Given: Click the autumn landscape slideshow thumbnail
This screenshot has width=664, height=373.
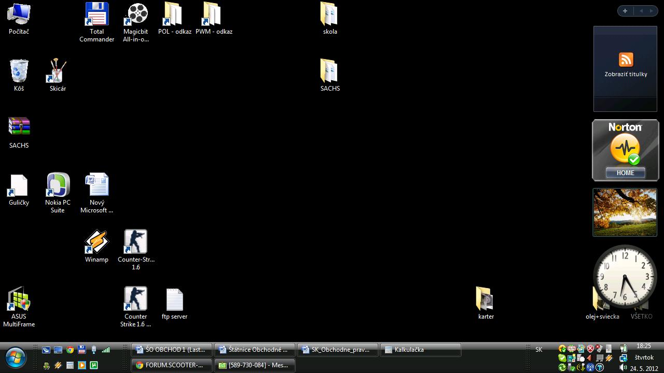Looking at the screenshot, I should pyautogui.click(x=625, y=212).
